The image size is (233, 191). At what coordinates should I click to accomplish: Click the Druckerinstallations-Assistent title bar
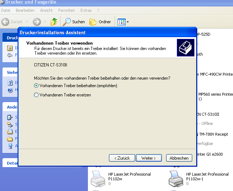[107, 32]
